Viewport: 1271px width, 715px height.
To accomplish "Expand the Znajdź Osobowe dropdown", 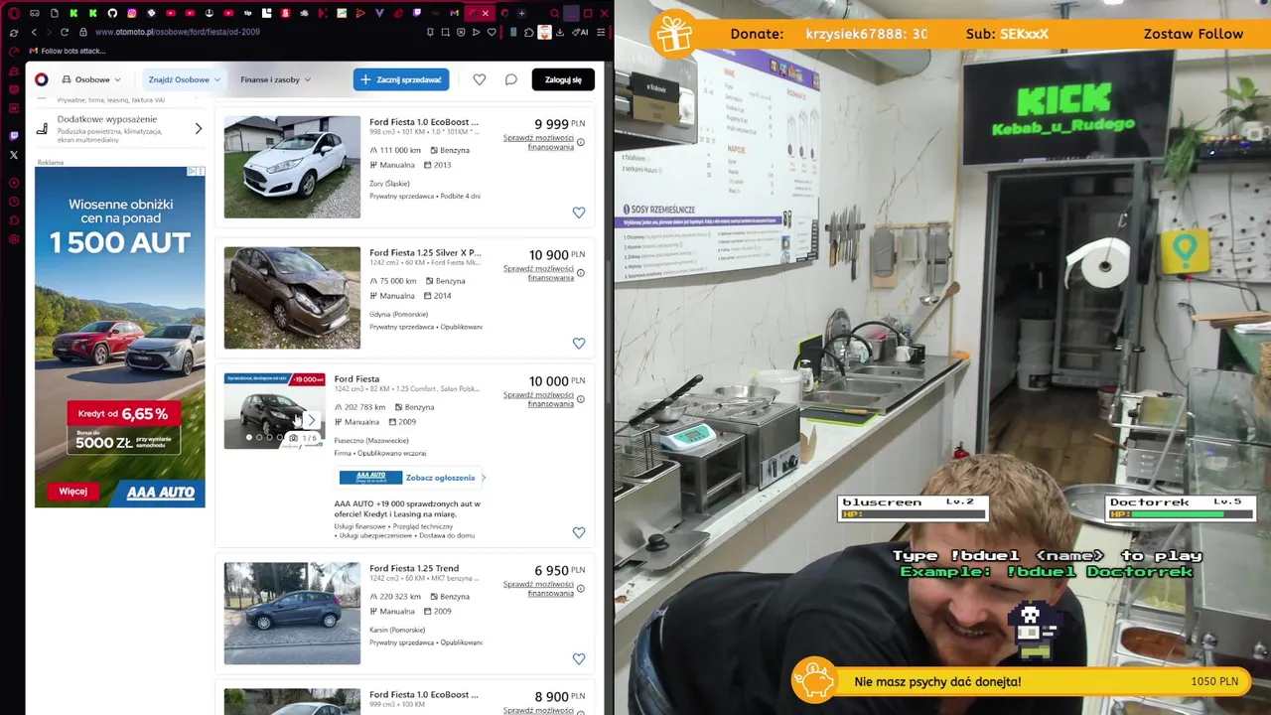I will 184,79.
